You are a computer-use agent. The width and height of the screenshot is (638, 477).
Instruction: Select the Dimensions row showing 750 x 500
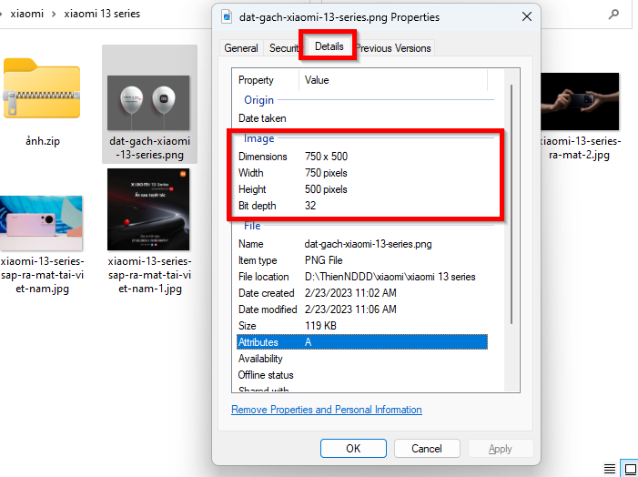pyautogui.click(x=362, y=157)
